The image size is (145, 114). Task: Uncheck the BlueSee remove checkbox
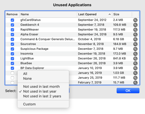(x=12, y=63)
